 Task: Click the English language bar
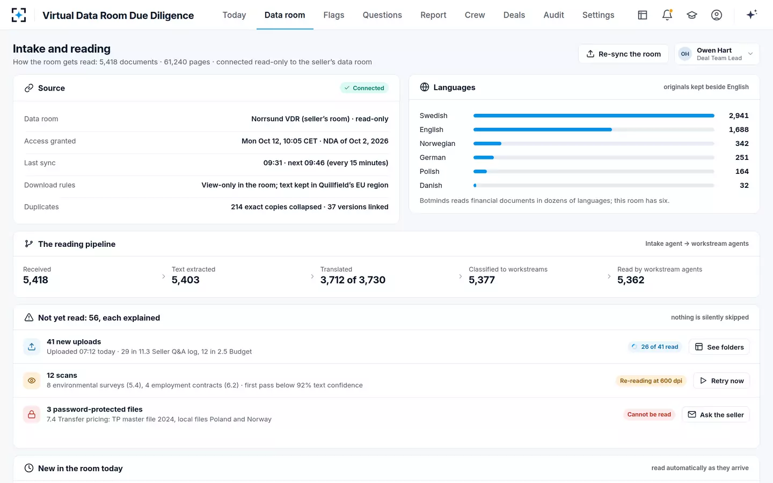[x=594, y=129]
